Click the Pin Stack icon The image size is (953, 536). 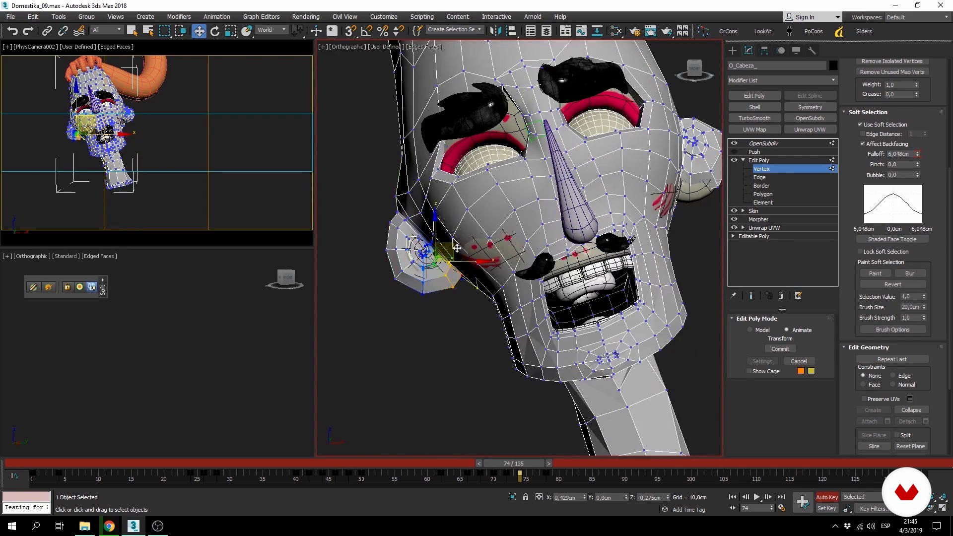(733, 295)
